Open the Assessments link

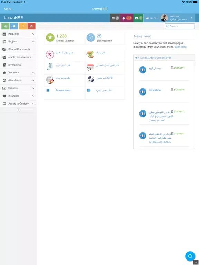(63, 90)
